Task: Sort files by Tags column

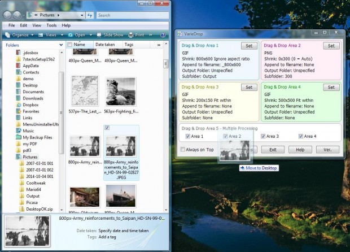Action: point(136,45)
